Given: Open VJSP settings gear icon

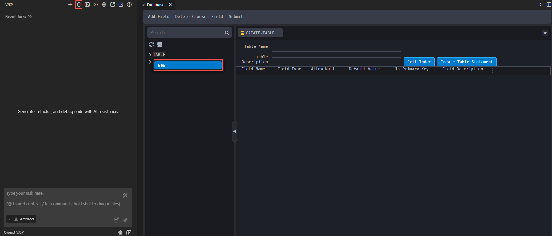Looking at the screenshot, I should point(104,5).
